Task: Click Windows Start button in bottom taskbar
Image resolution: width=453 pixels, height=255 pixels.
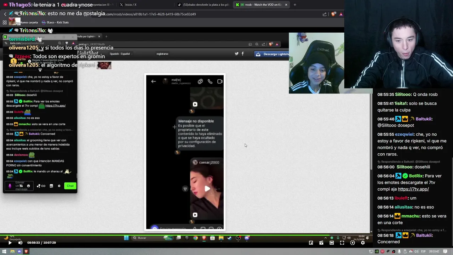Action: click(x=5, y=251)
